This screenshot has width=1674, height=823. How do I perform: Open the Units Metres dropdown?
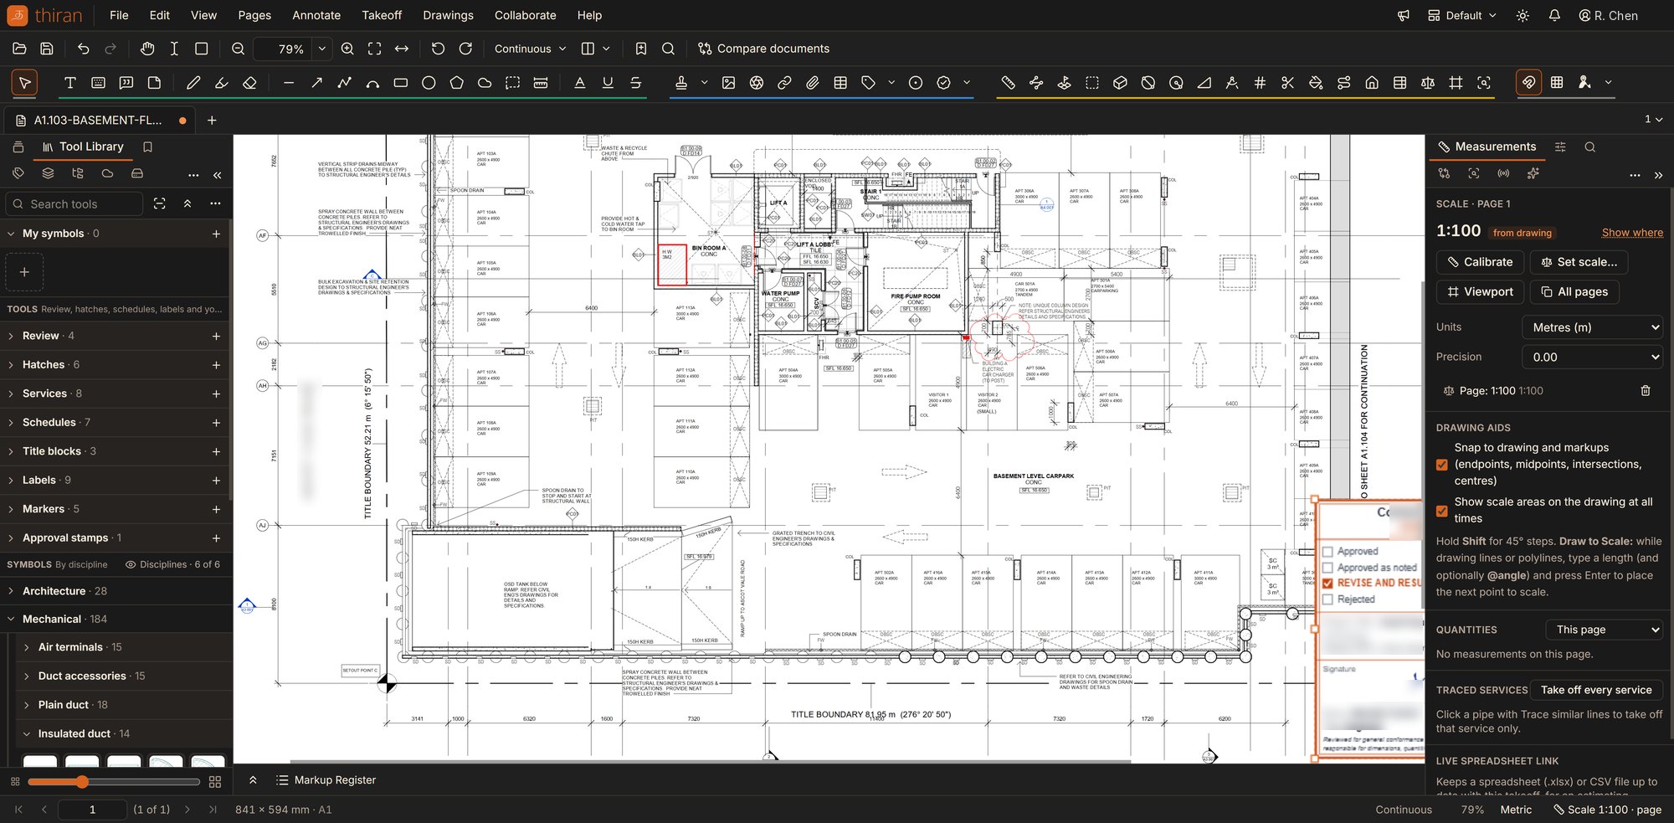(1592, 327)
